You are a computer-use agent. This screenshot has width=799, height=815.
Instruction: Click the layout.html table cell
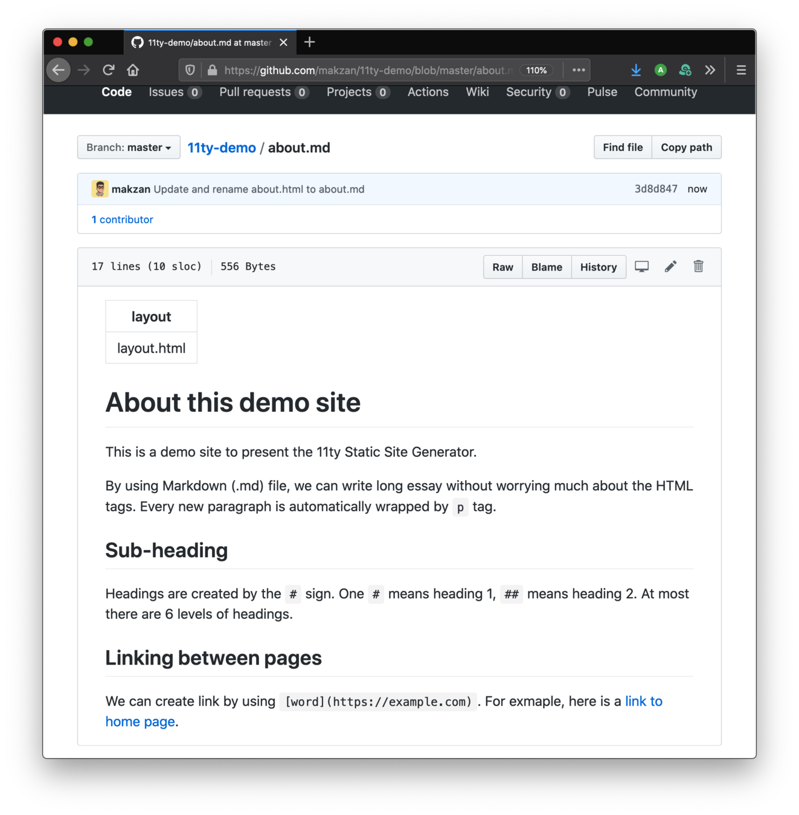point(152,348)
